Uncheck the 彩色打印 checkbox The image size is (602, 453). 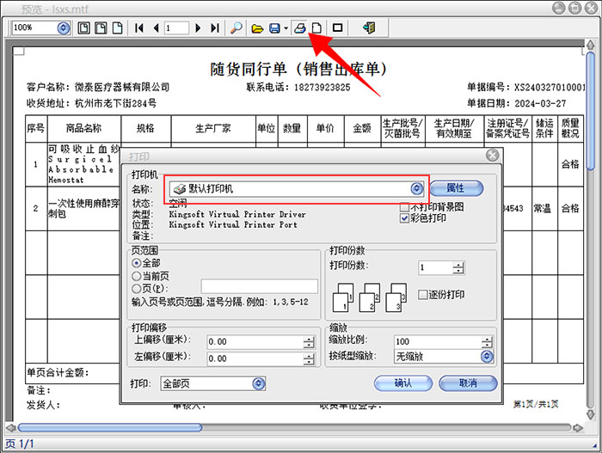pos(405,218)
